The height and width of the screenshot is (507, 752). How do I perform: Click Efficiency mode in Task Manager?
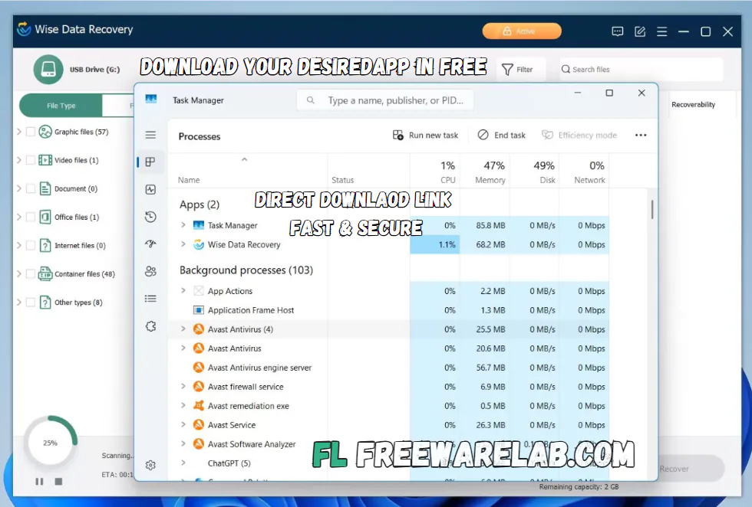click(579, 136)
